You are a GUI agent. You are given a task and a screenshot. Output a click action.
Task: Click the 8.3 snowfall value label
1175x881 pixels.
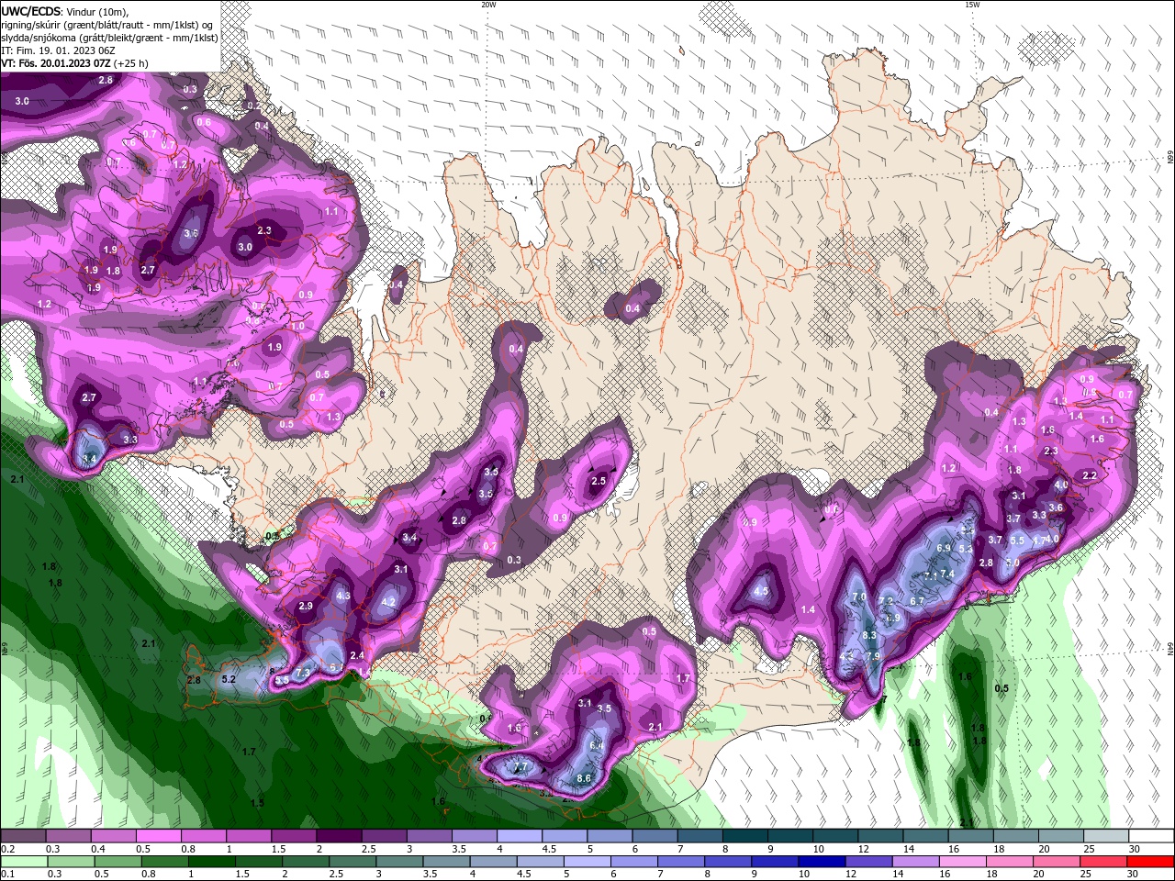(x=870, y=635)
